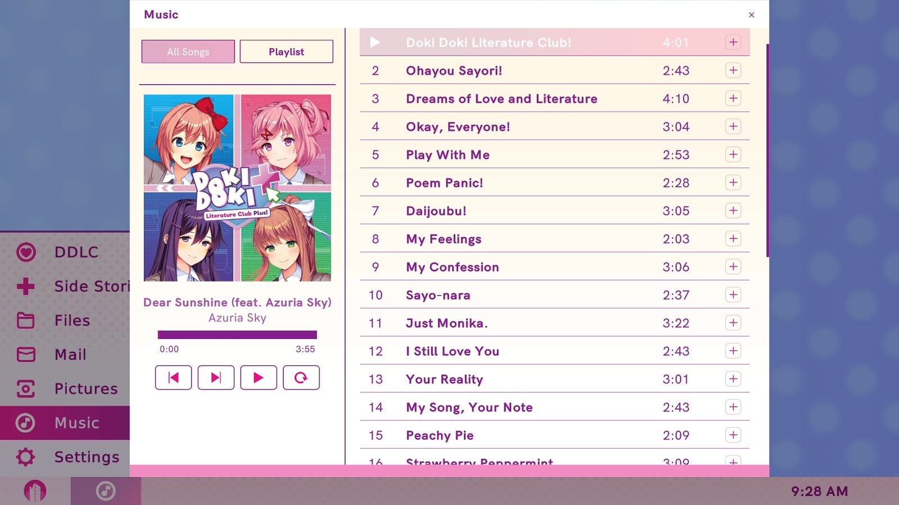
Task: Add Ohayou Sayori! to playlist
Action: point(733,70)
